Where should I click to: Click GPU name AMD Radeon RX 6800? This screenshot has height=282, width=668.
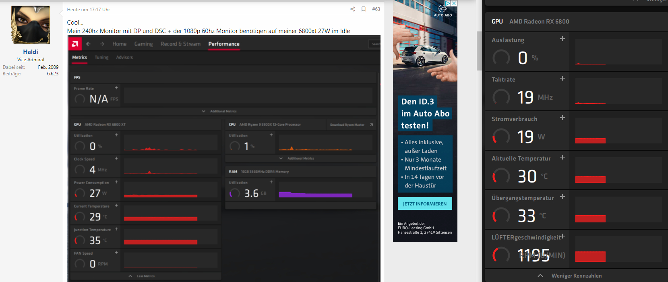[539, 21]
